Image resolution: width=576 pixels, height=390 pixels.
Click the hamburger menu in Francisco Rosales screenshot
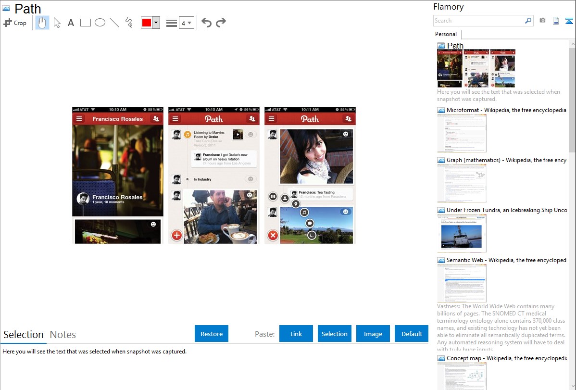click(79, 119)
